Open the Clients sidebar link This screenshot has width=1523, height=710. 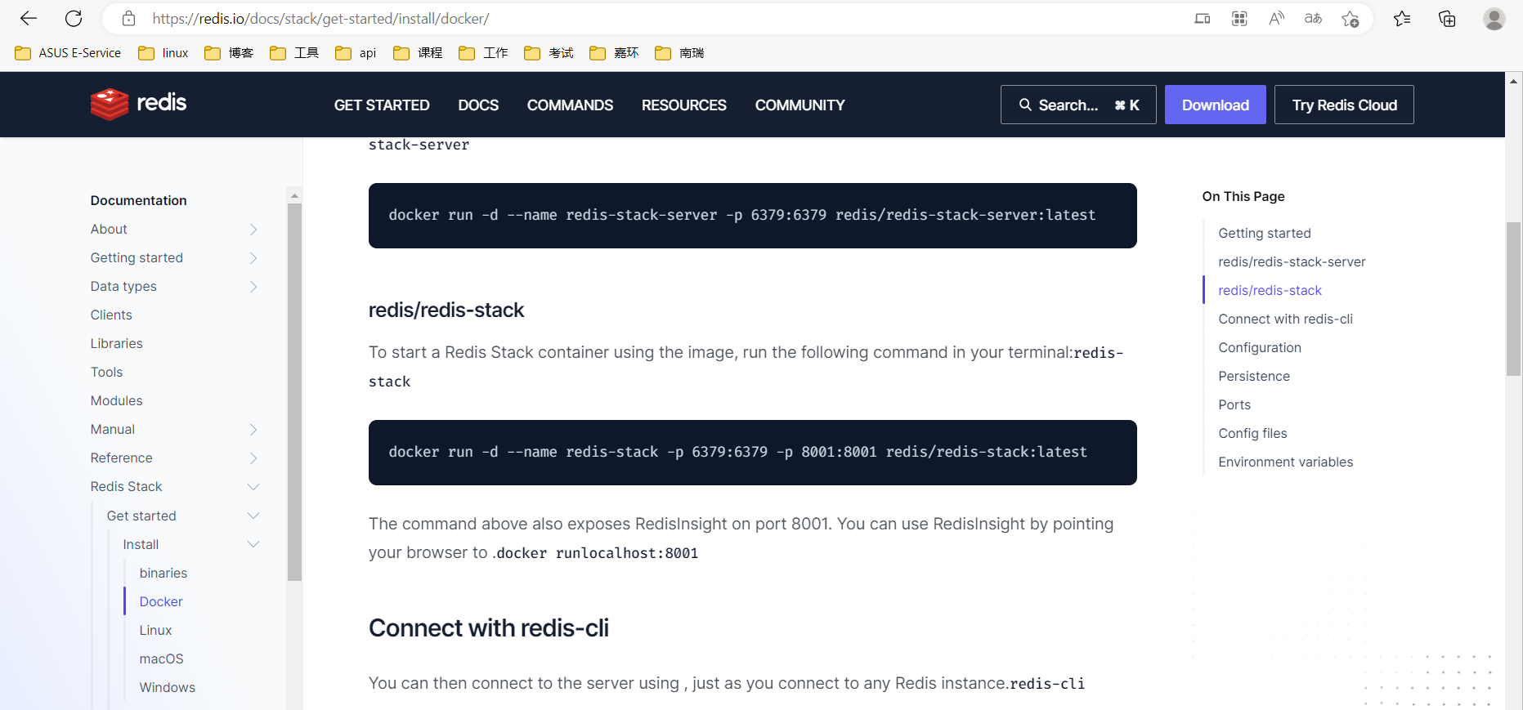click(111, 315)
